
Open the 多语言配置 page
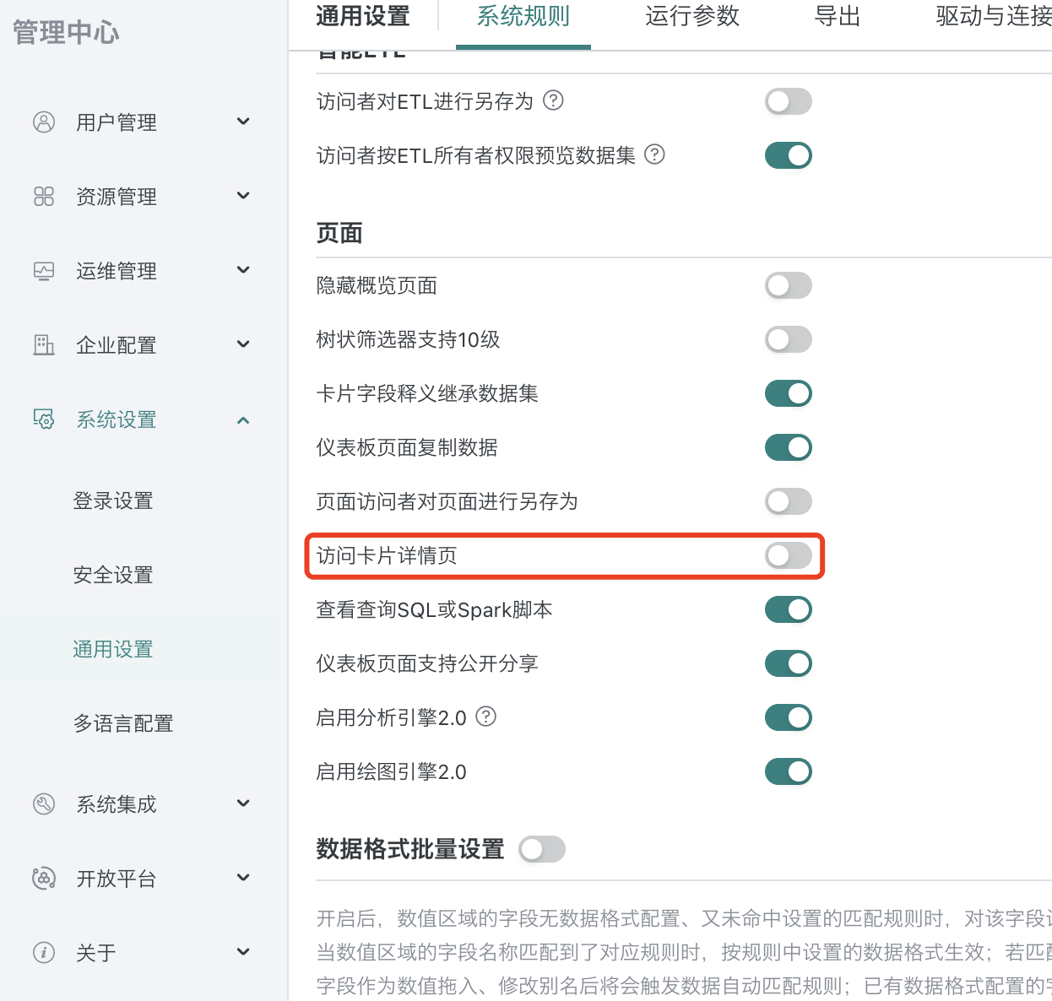point(123,723)
